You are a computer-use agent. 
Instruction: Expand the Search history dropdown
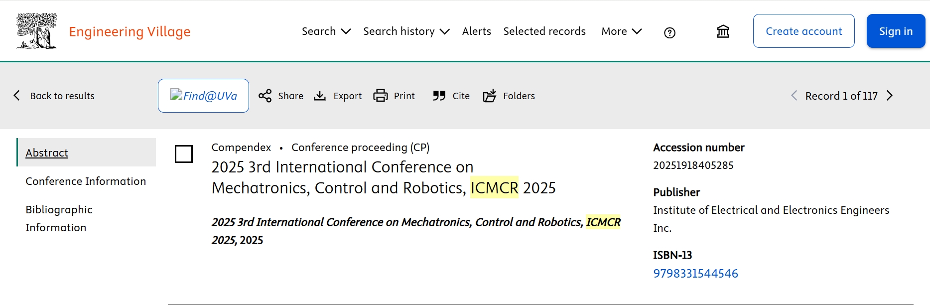point(406,31)
